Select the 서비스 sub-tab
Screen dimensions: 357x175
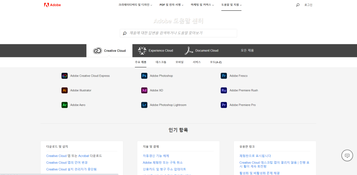pos(197,62)
